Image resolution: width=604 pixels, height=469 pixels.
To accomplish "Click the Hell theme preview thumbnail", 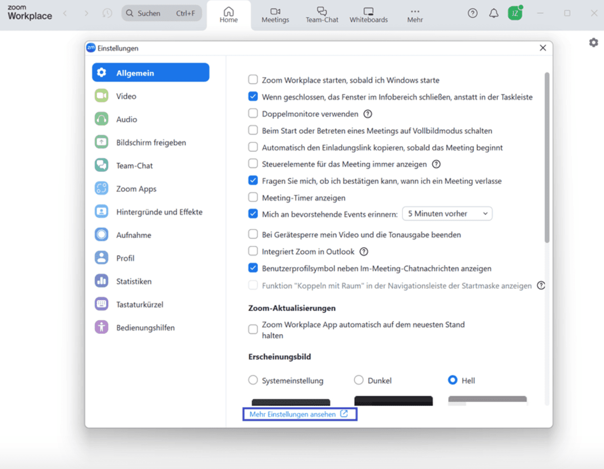I will [487, 401].
